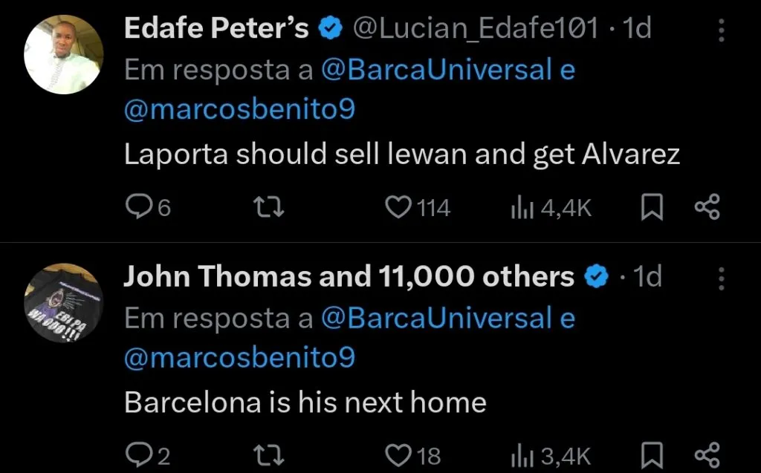The image size is (761, 473).
Task: Click the verified badge next to Edafe Peter's
Action: click(x=329, y=27)
